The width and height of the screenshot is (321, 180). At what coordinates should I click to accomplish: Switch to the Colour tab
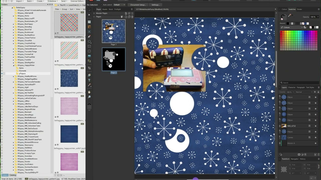point(284,9)
